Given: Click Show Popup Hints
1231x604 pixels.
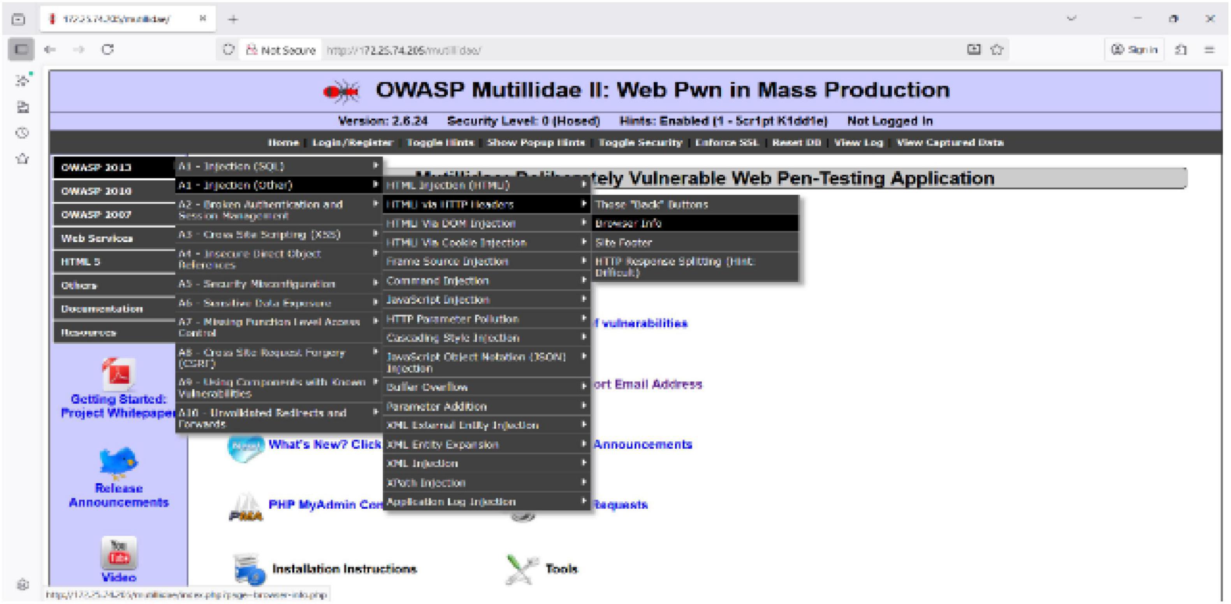Looking at the screenshot, I should pos(536,142).
